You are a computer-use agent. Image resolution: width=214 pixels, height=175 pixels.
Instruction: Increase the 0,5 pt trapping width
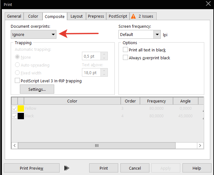click(x=104, y=54)
